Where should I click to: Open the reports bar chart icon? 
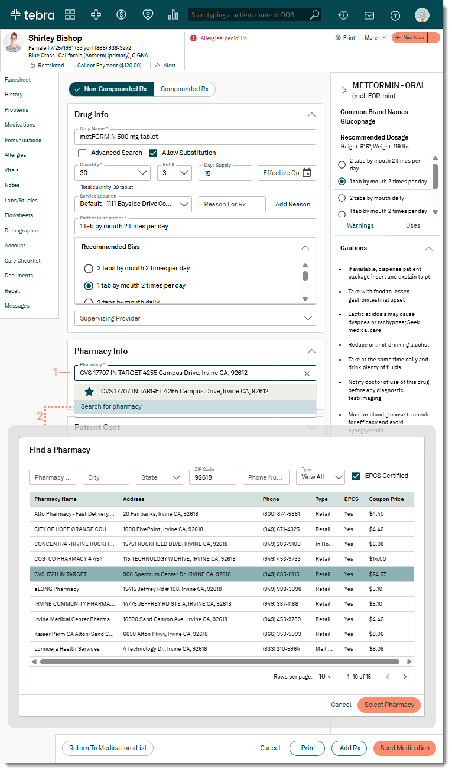[173, 15]
